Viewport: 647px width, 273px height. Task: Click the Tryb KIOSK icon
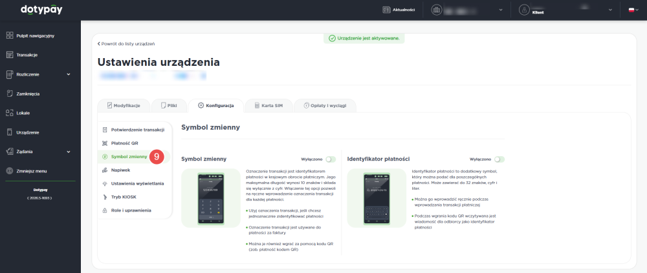pos(105,197)
